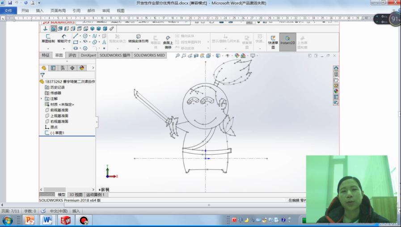Click the Offset on Surface (曲面上偏移) tool

pos(168,42)
